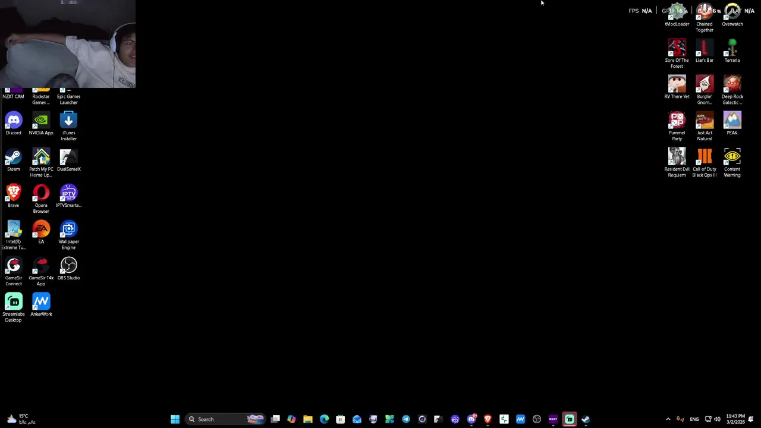The height and width of the screenshot is (428, 761).
Task: Click the webcam overlay thumbnail
Action: pyautogui.click(x=68, y=44)
